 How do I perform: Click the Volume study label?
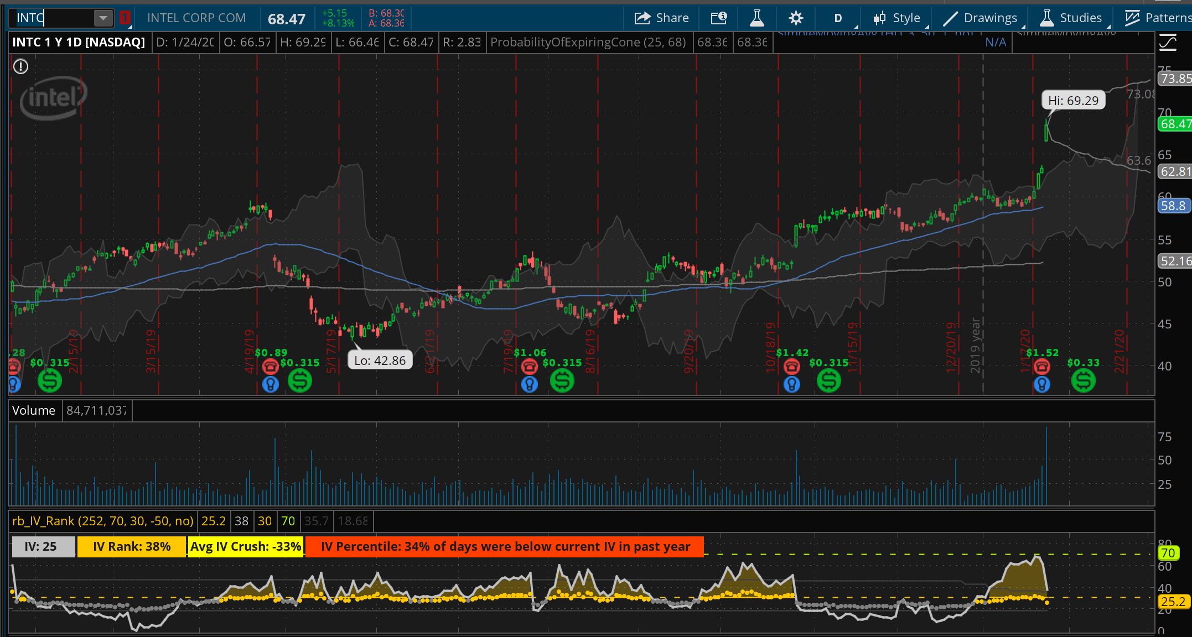point(34,410)
